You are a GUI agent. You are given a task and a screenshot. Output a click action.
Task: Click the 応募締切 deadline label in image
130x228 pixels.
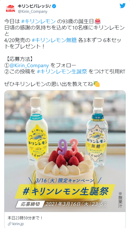tap(30, 204)
